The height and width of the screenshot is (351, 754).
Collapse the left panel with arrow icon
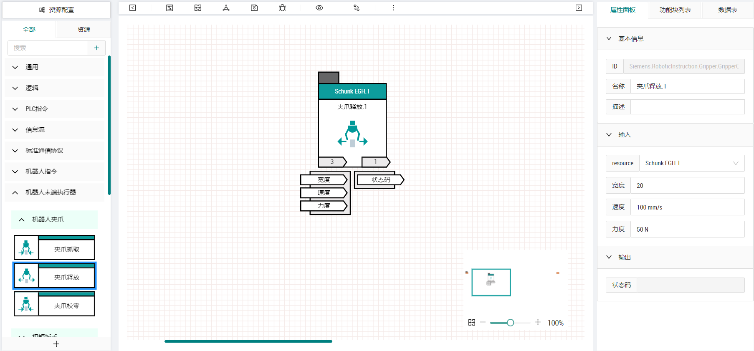pos(133,8)
